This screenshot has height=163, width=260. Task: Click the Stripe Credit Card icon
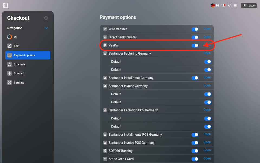click(x=105, y=159)
